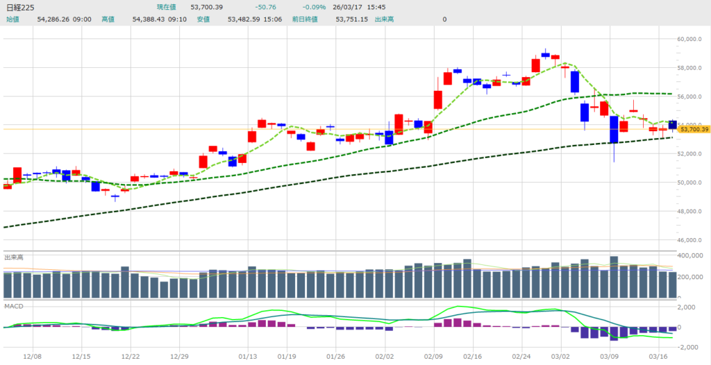Click the 48,000.0 price axis label

click(692, 212)
